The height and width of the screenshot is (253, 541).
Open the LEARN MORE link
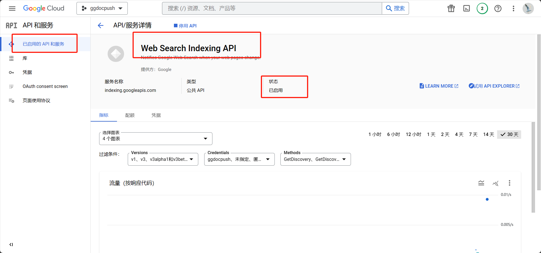click(x=439, y=86)
